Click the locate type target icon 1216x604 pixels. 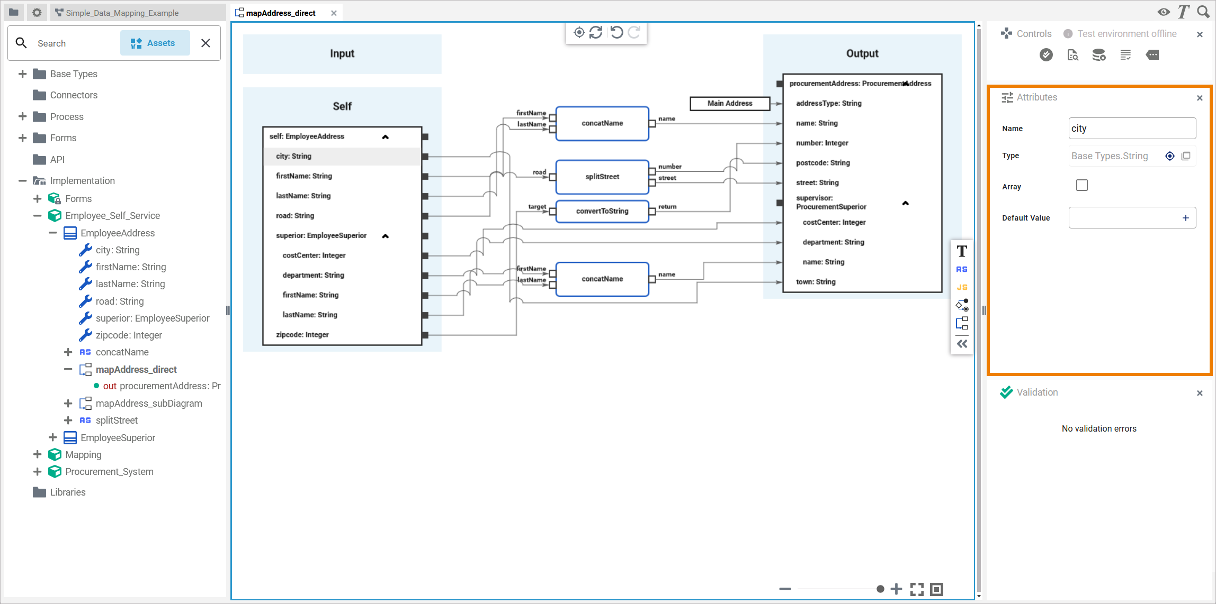tap(1170, 156)
